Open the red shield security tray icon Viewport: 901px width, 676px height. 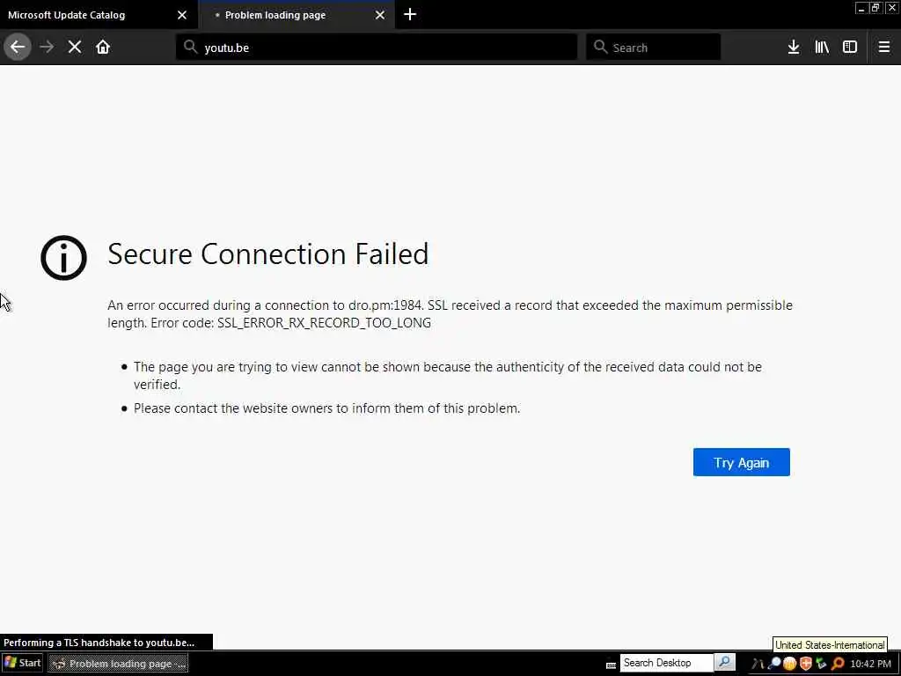coord(806,664)
